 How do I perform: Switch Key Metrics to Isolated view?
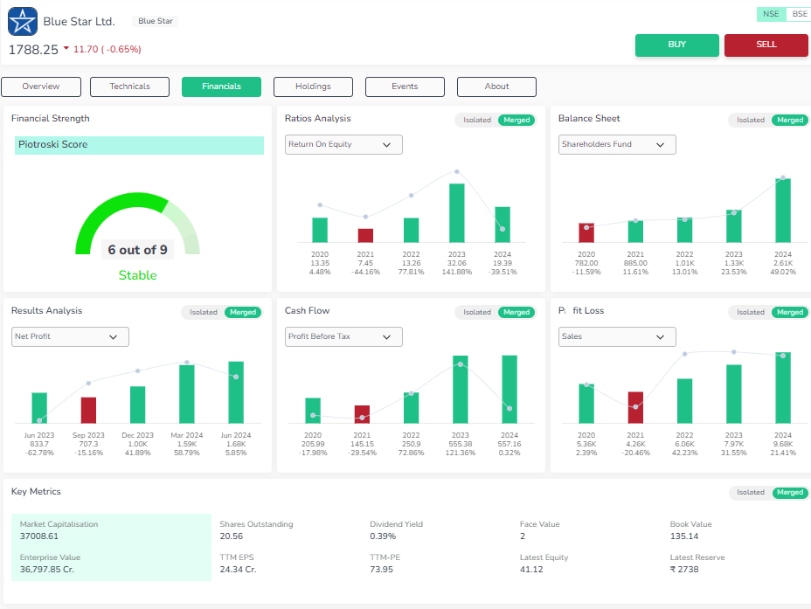tap(751, 492)
